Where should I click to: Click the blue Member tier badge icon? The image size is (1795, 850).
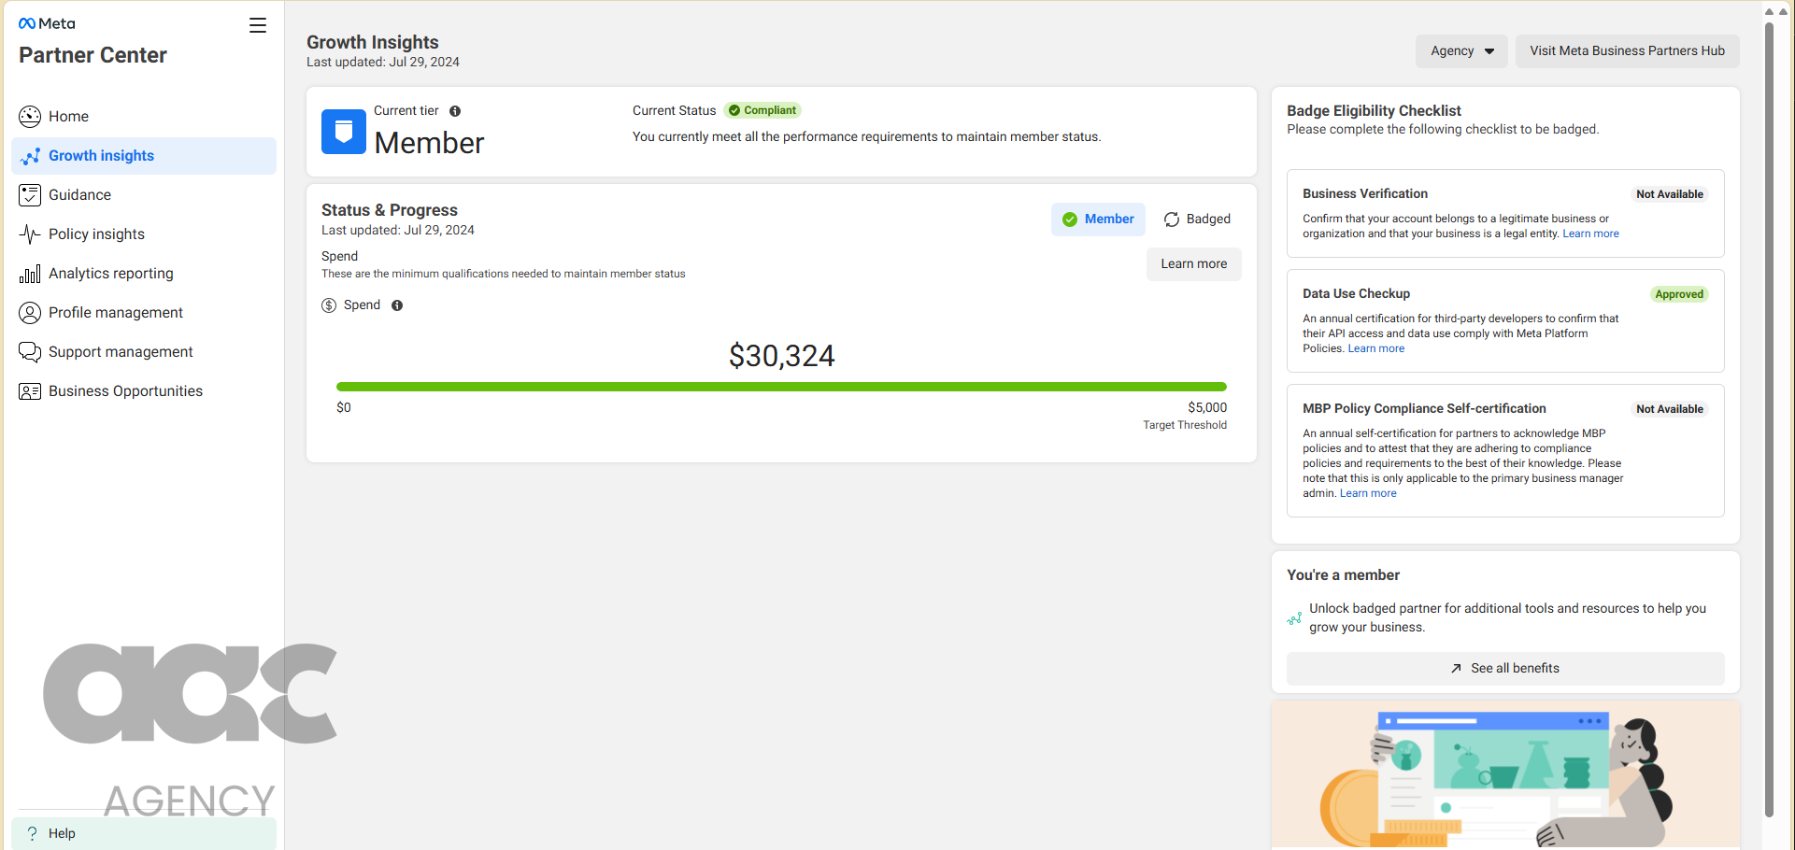[x=344, y=132]
